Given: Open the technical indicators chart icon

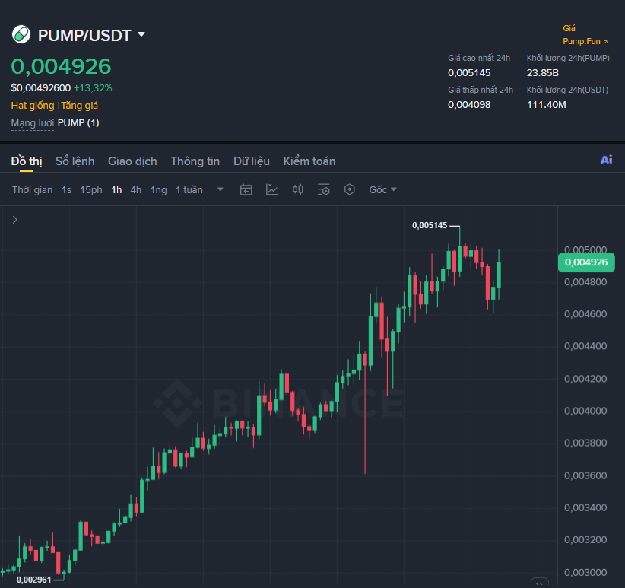Looking at the screenshot, I should (272, 189).
